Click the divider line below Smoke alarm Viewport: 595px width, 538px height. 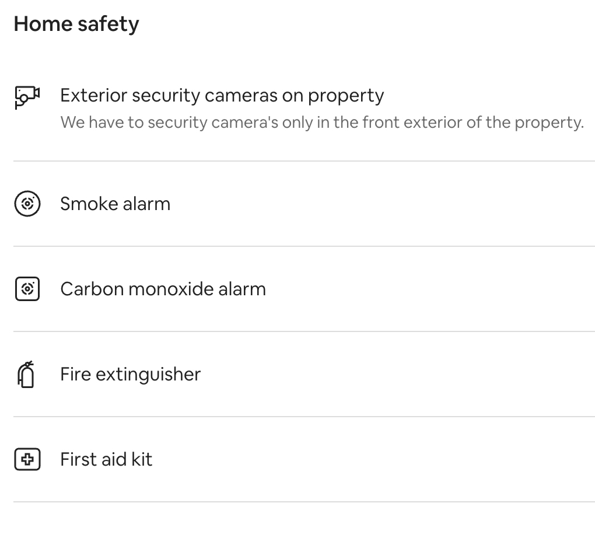point(304,246)
